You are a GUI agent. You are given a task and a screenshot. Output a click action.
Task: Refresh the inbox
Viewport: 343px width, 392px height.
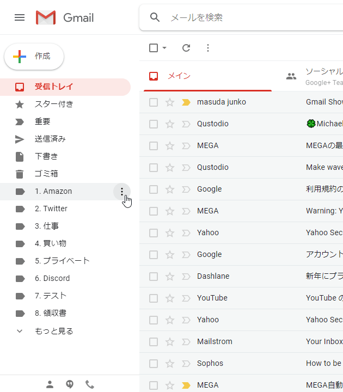click(x=186, y=48)
